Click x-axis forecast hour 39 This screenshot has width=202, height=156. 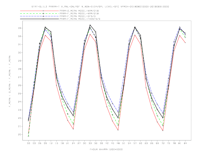(101, 143)
